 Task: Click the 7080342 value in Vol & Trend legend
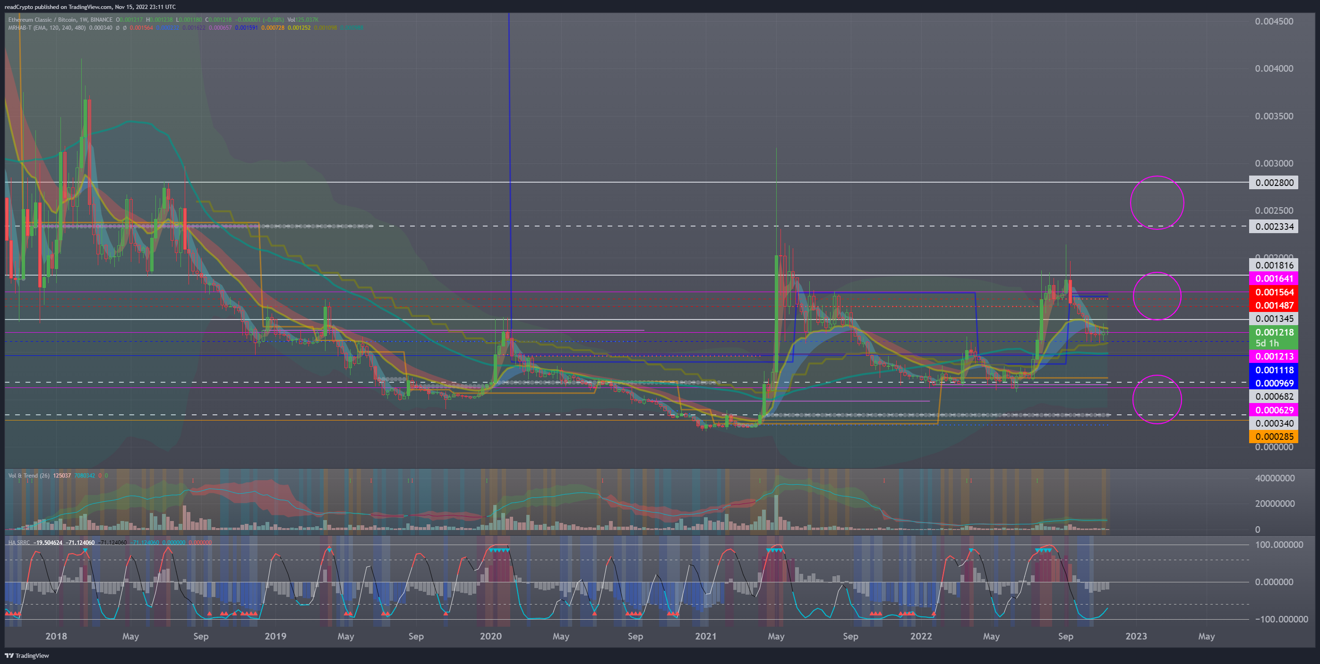pos(85,476)
